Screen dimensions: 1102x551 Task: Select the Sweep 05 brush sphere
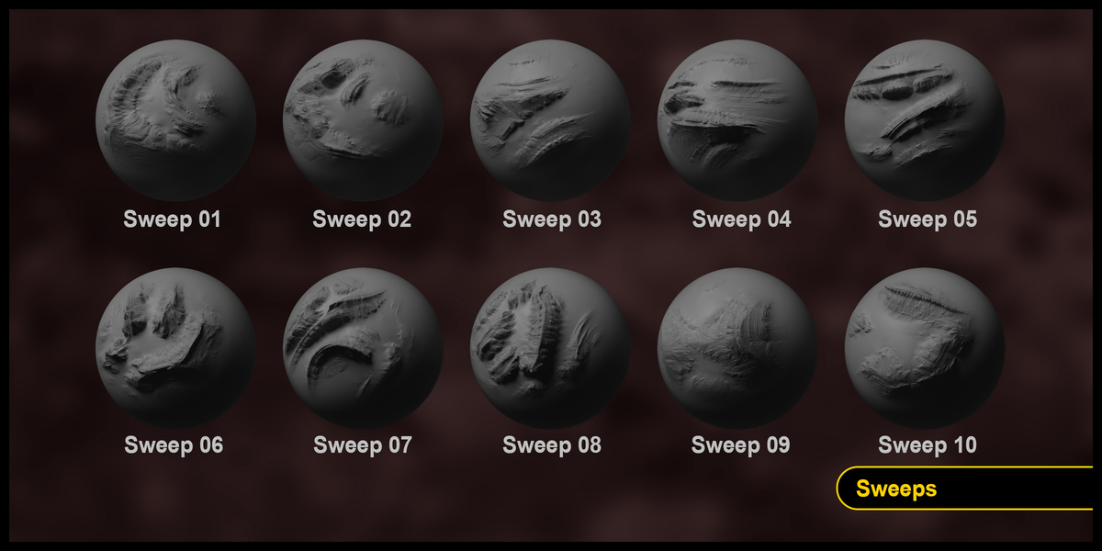(x=925, y=121)
